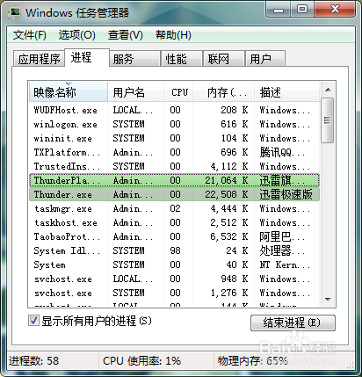Image resolution: width=362 pixels, height=377 pixels.
Task: Sort by CPU column header
Action: 178,92
